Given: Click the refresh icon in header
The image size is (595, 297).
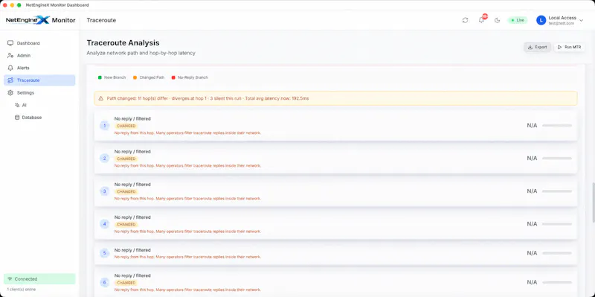Looking at the screenshot, I should (x=466, y=20).
